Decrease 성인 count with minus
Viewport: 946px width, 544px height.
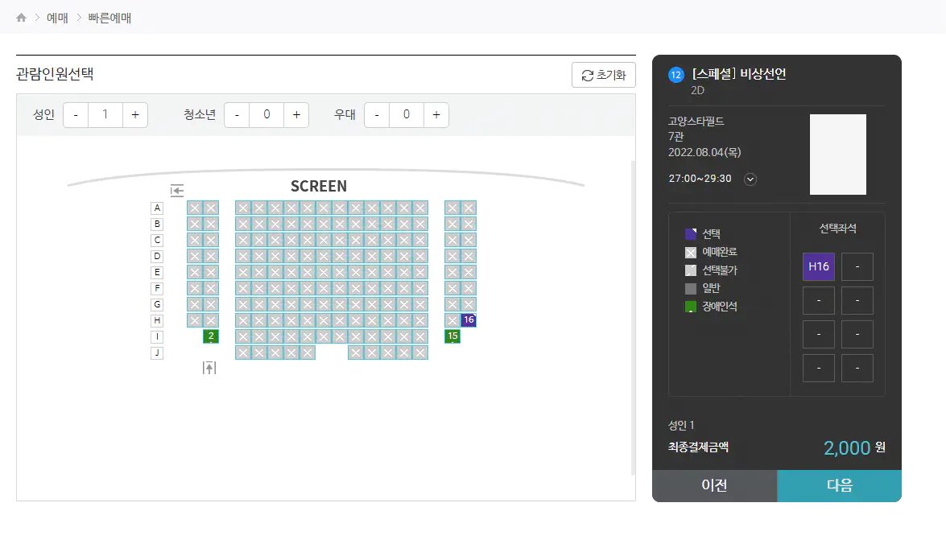76,114
